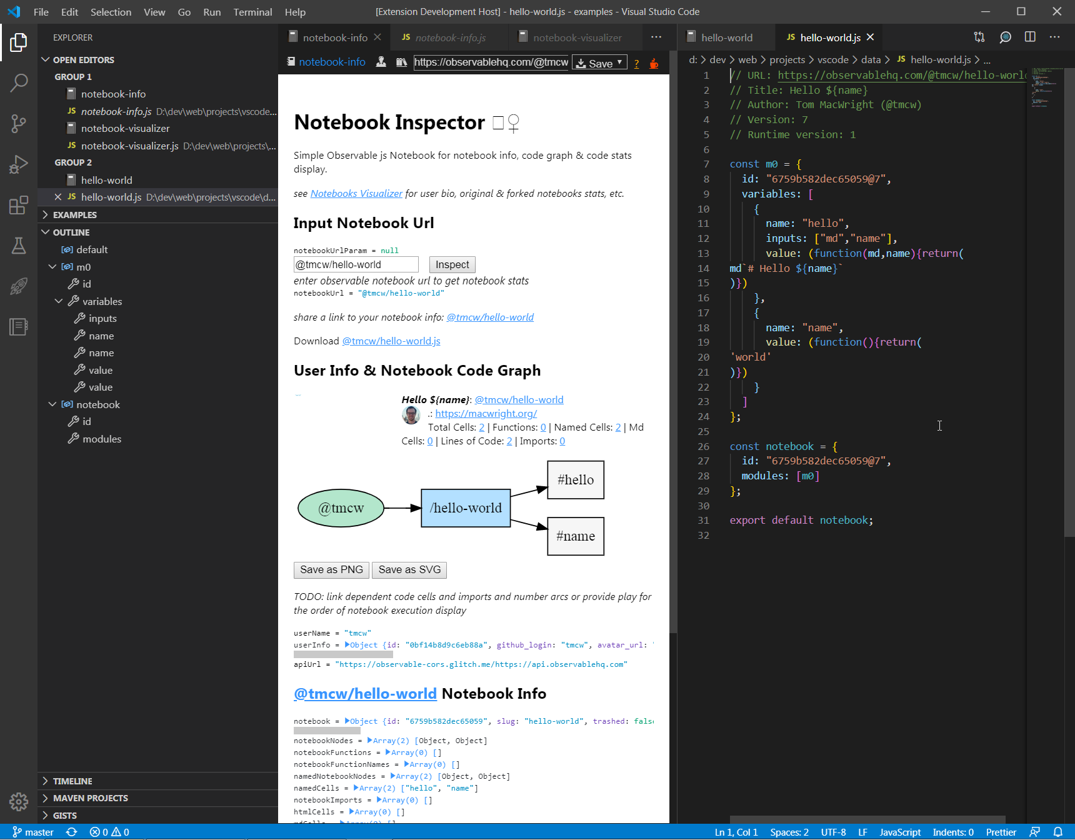Open errors and warnings in status bar
The width and height of the screenshot is (1075, 840).
coord(109,832)
